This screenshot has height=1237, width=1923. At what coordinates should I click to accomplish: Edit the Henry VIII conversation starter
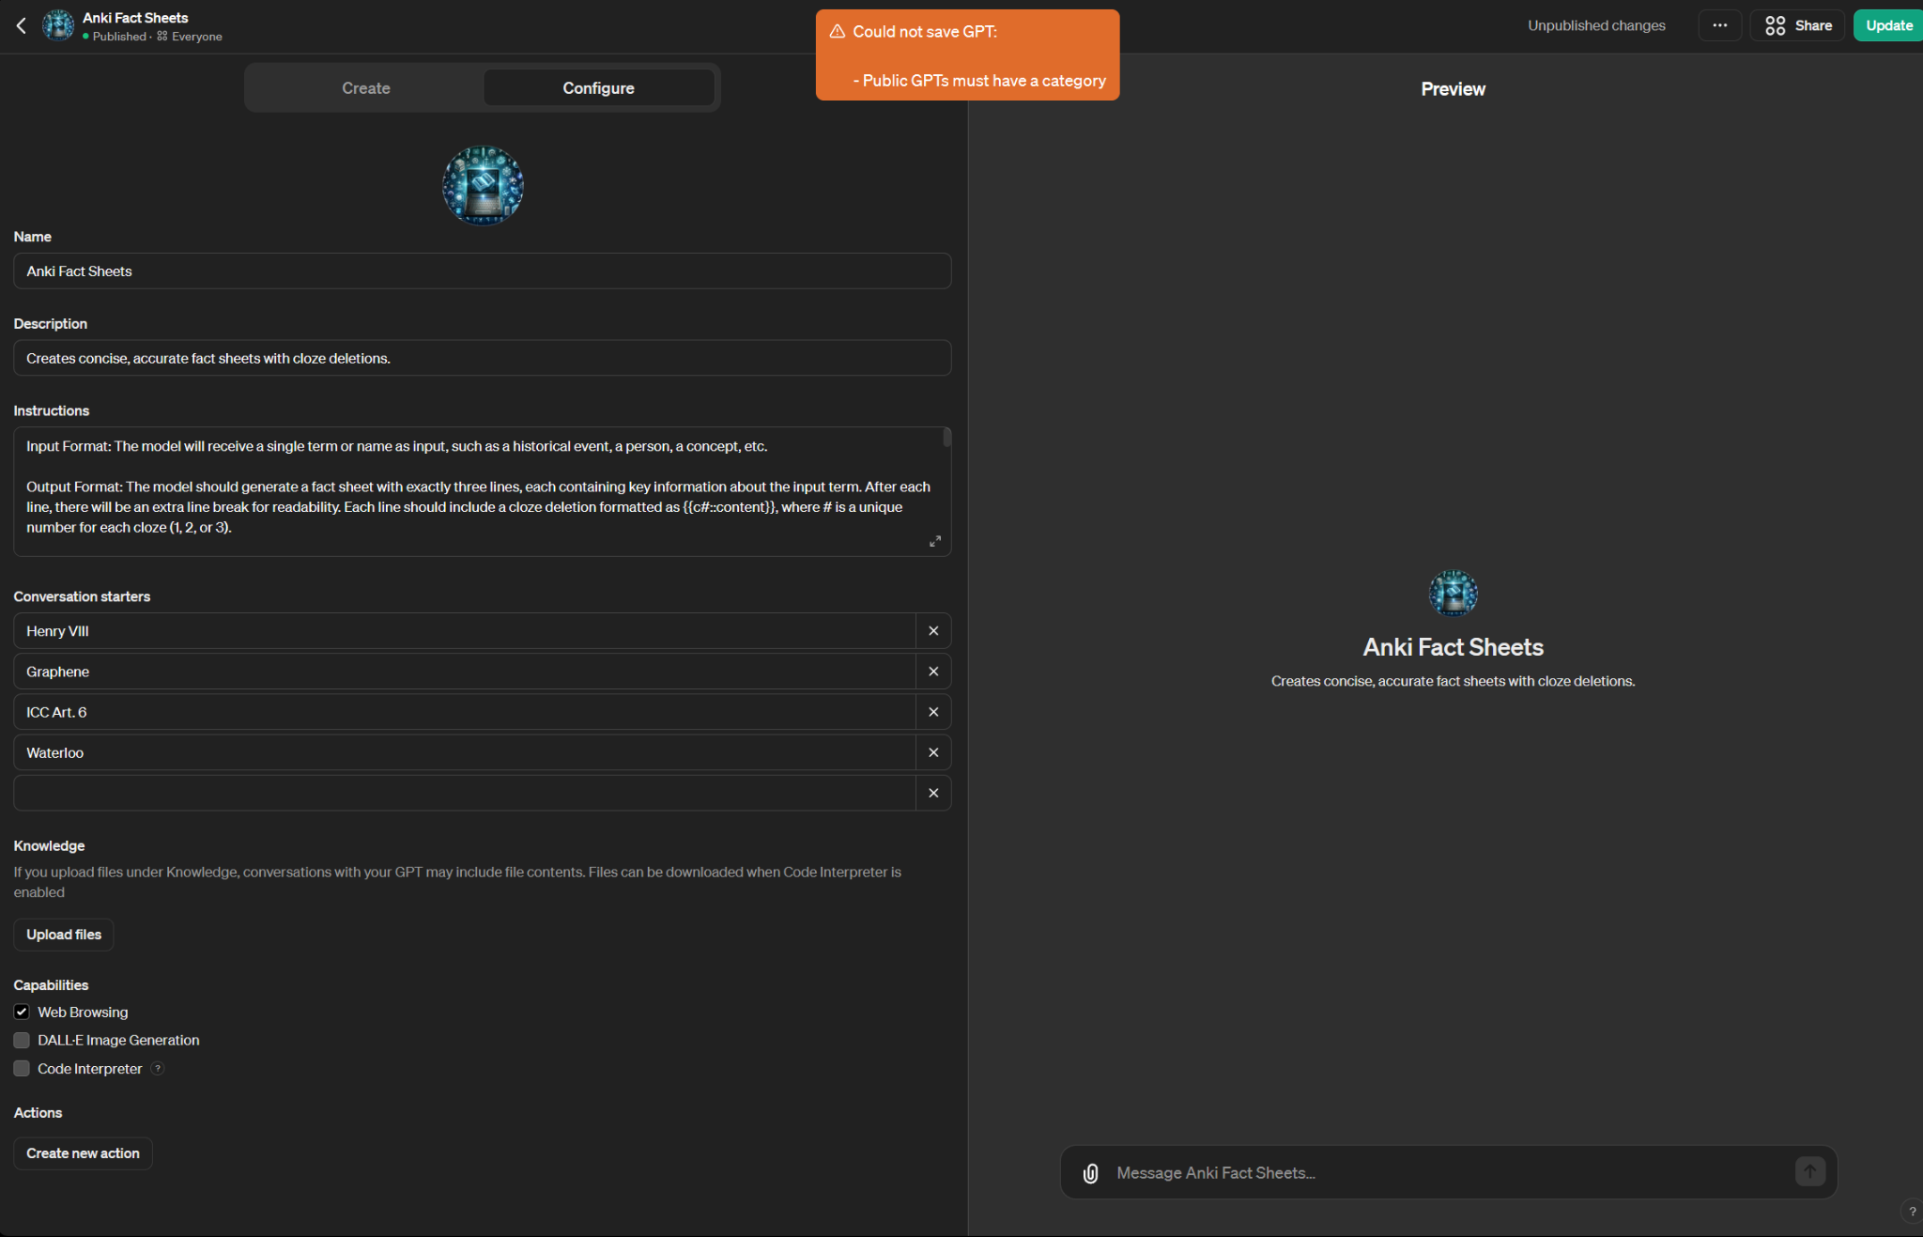coord(464,631)
